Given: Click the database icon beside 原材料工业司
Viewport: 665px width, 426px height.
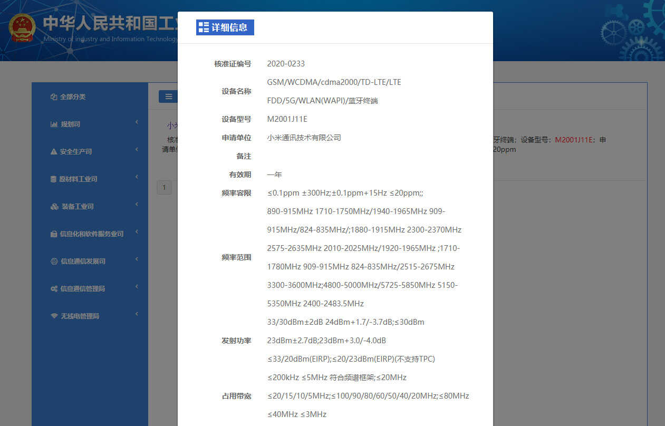Looking at the screenshot, I should pyautogui.click(x=53, y=179).
